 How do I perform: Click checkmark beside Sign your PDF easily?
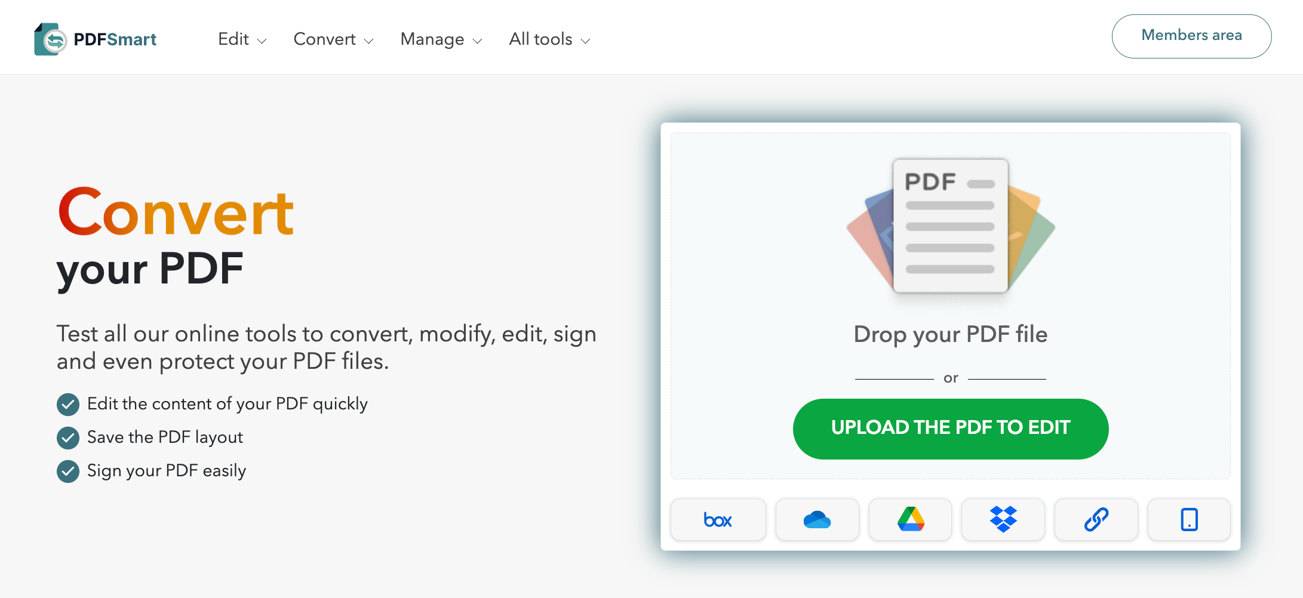pos(68,471)
